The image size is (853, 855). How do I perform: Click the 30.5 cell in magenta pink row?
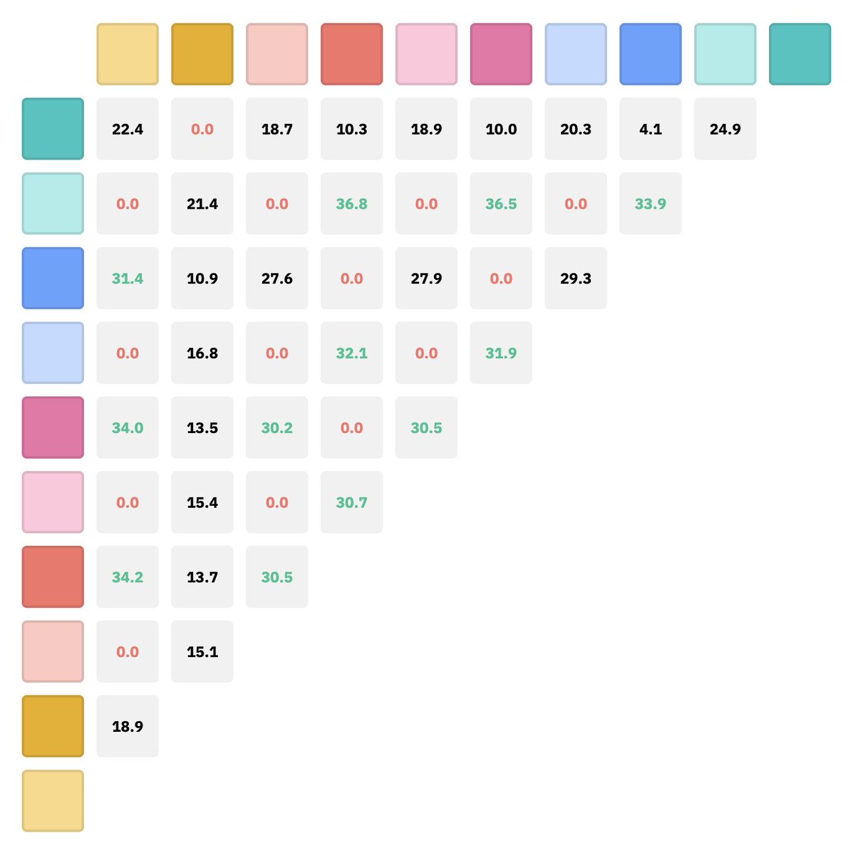point(427,427)
